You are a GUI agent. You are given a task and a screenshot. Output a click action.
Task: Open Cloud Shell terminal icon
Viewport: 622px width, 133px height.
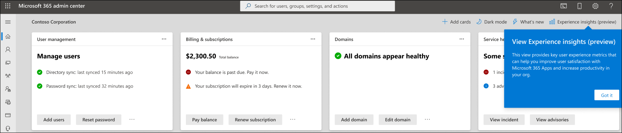click(x=564, y=6)
